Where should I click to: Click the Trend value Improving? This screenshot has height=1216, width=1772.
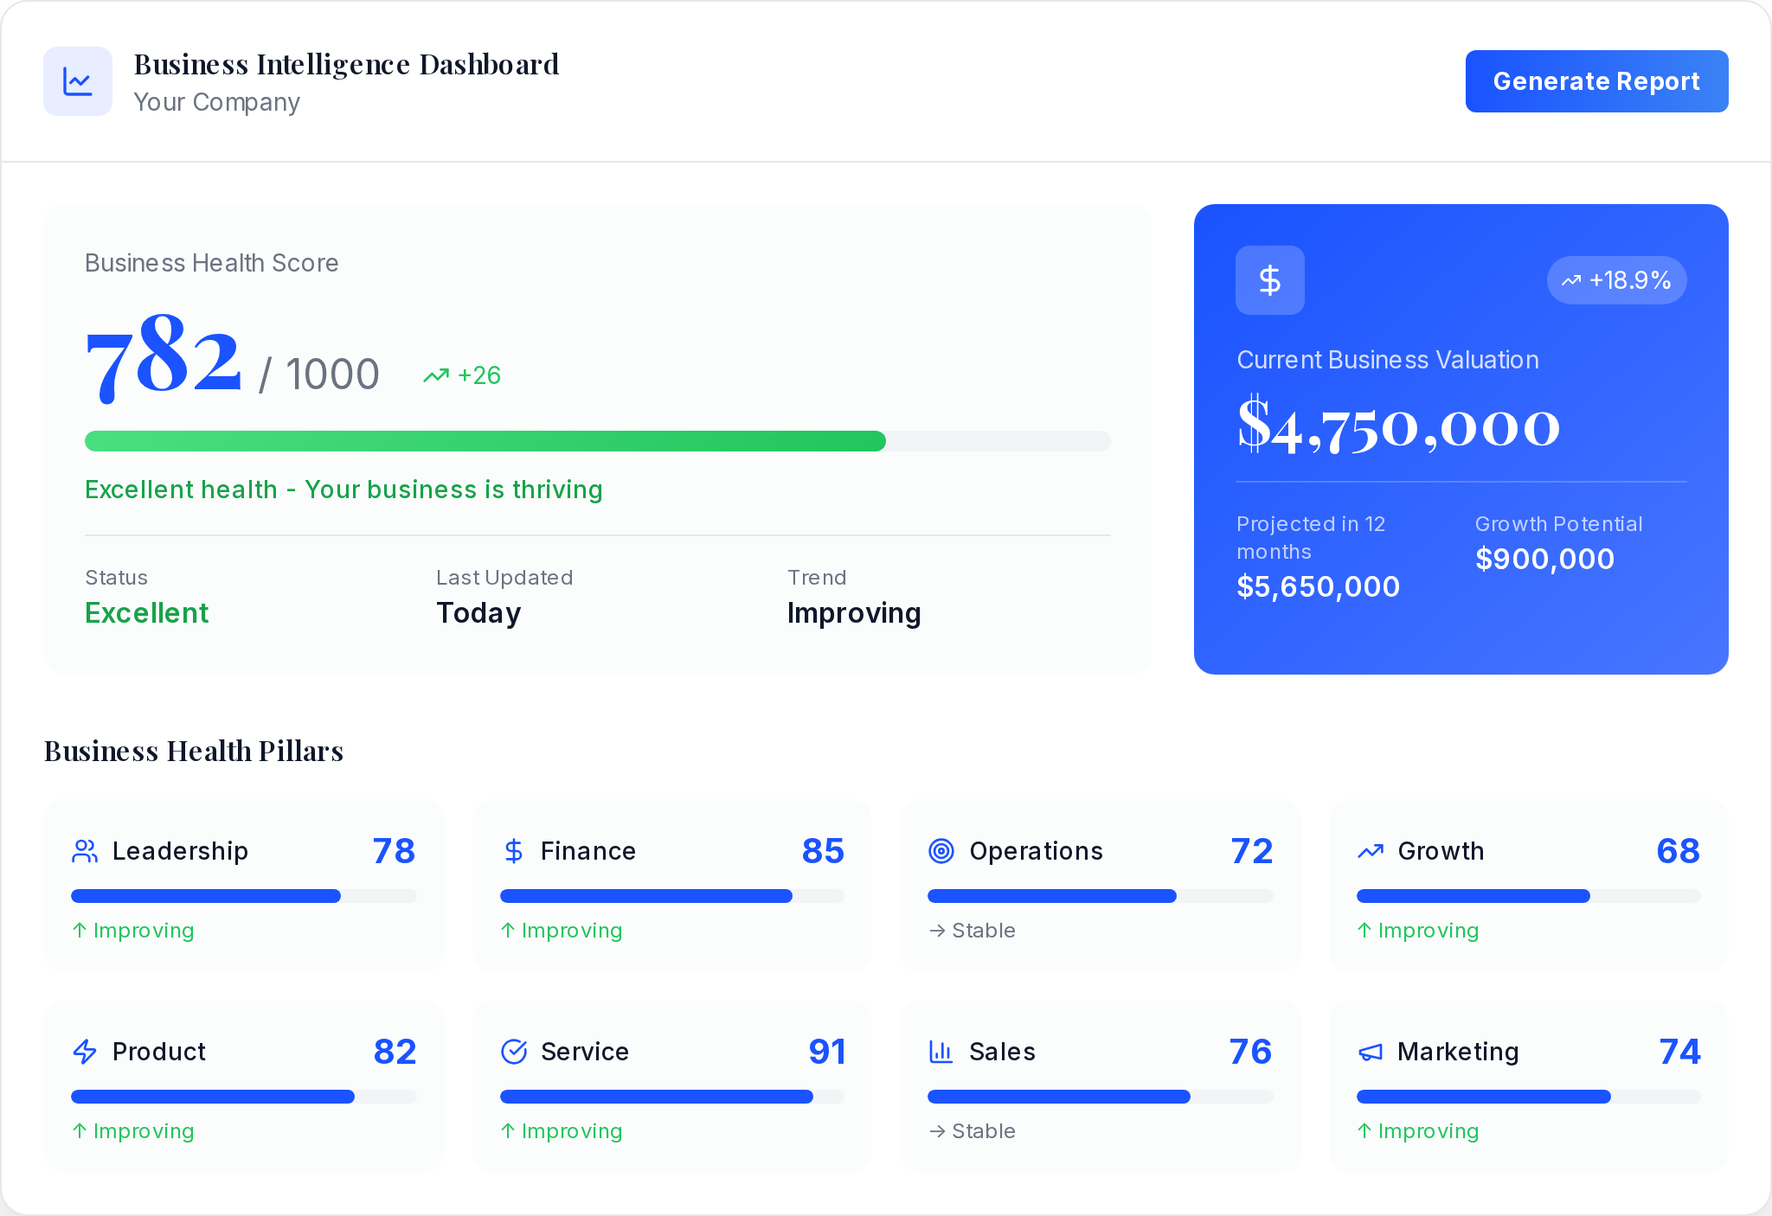(854, 613)
